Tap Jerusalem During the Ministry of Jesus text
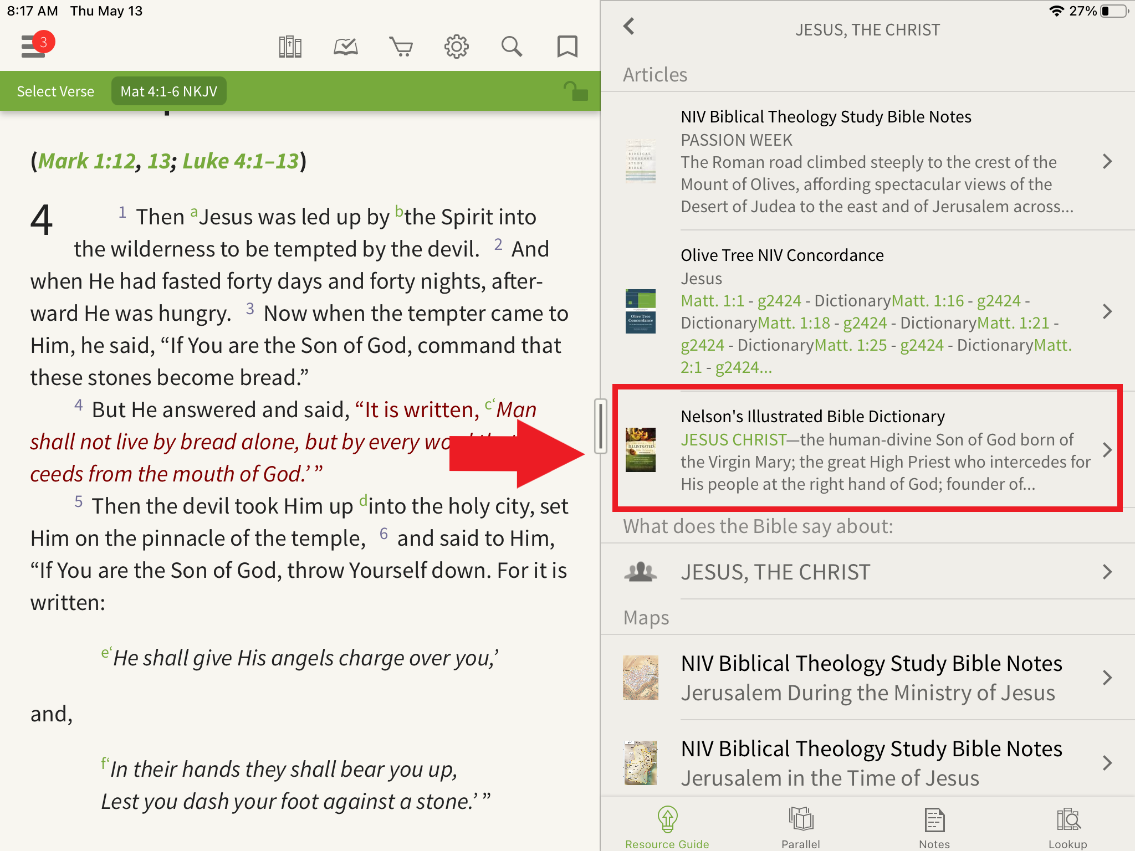This screenshot has height=851, width=1135. tap(868, 693)
